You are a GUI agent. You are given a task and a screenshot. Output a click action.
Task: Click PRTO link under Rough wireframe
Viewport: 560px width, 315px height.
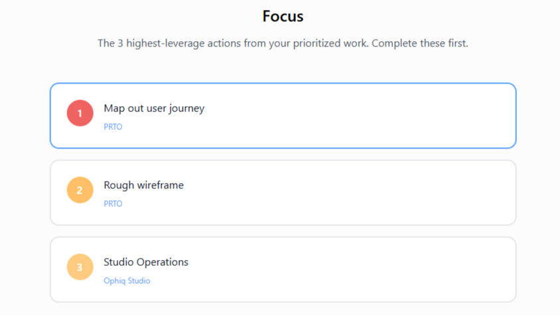pos(113,204)
